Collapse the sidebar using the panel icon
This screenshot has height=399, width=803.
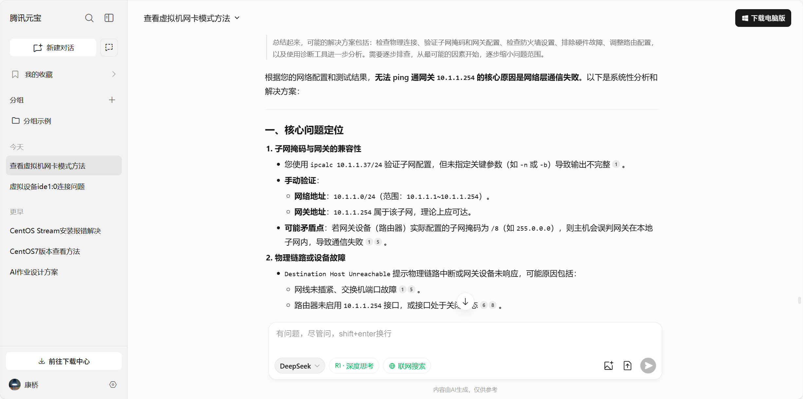[109, 18]
